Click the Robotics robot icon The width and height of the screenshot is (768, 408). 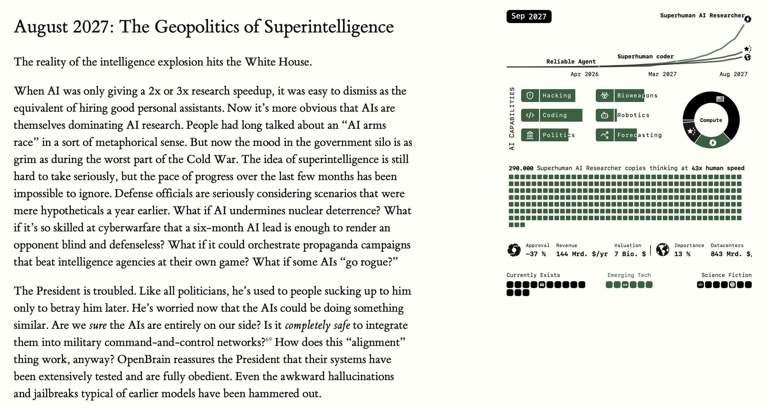point(604,115)
